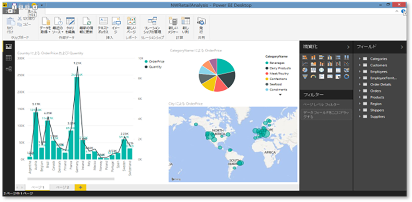Click the bar chart horizontal scrollbar
The height and width of the screenshot is (202, 412).
(71, 179)
